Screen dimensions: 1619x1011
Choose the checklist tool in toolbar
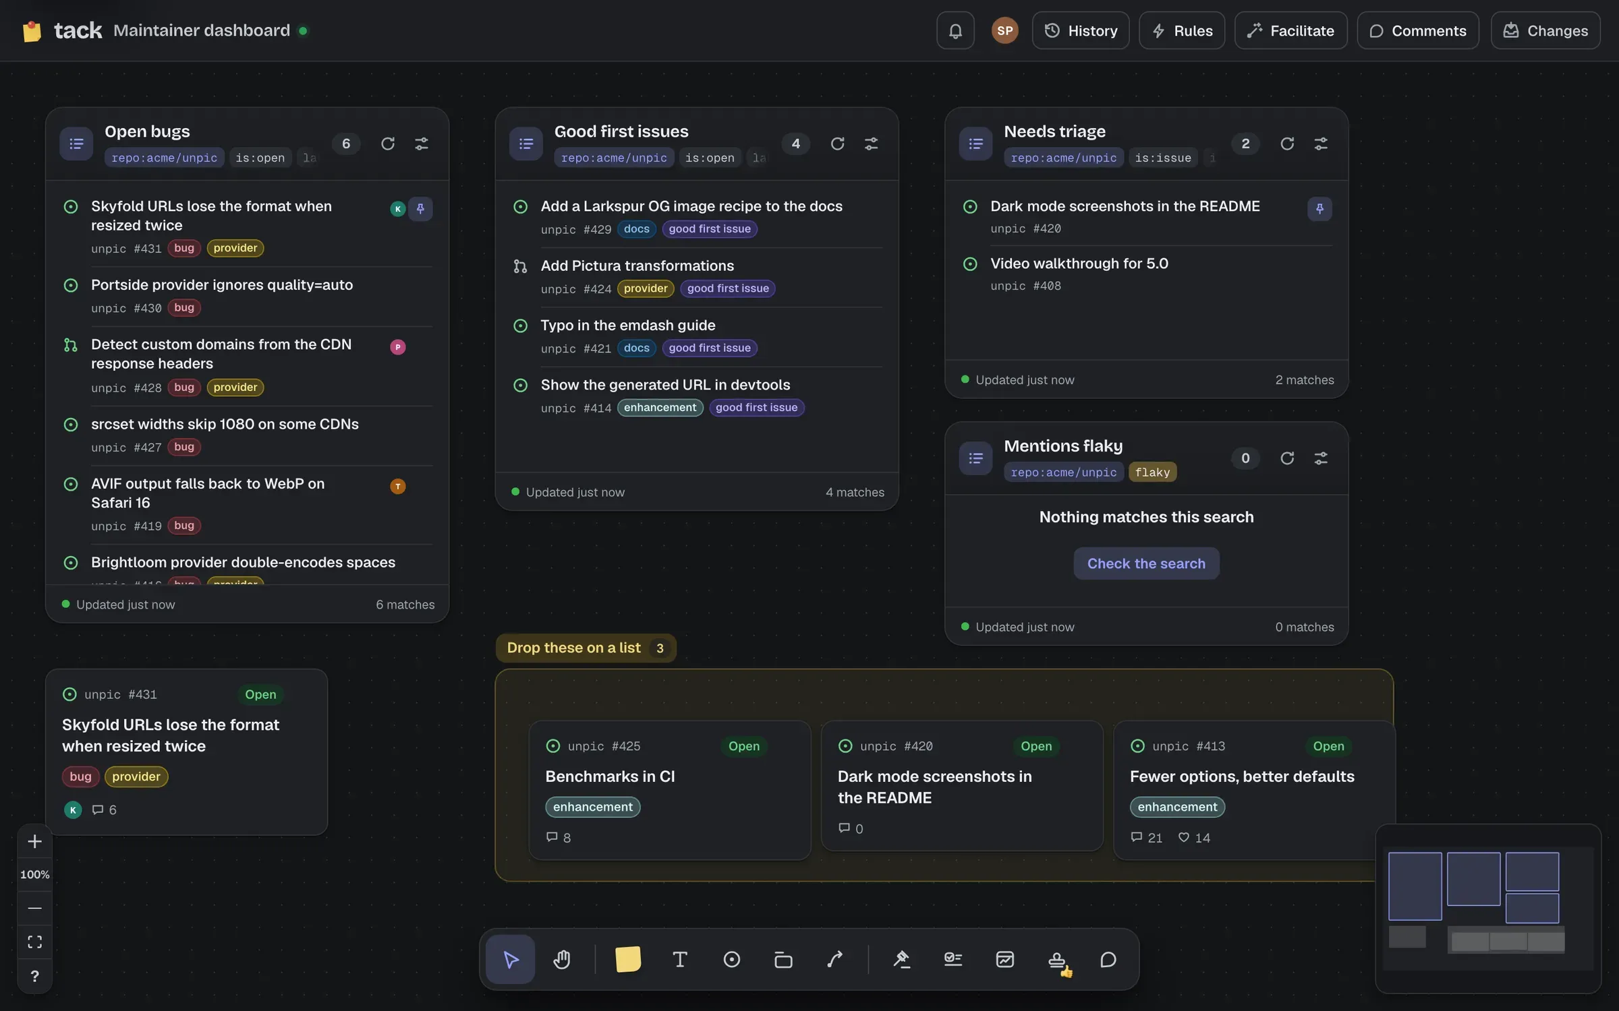pyautogui.click(x=953, y=959)
